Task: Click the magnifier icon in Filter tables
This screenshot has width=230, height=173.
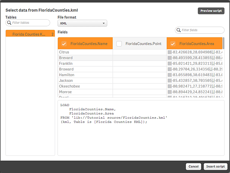Action: coord(9,23)
